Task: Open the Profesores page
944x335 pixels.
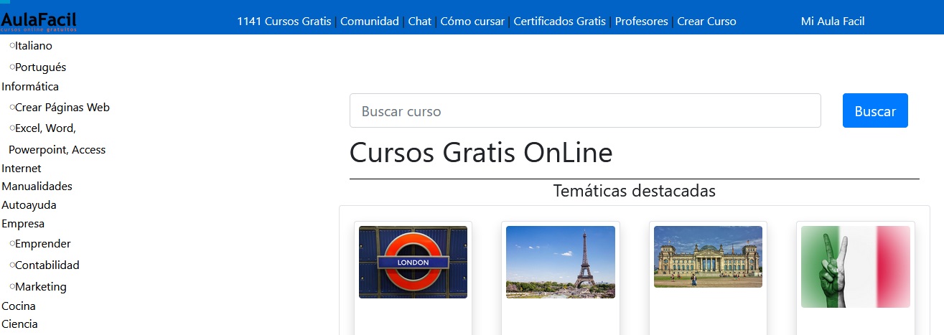Action: pyautogui.click(x=642, y=22)
